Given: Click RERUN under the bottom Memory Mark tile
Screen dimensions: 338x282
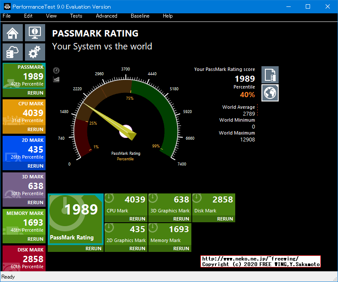Looking at the screenshot, I should 181,248.
